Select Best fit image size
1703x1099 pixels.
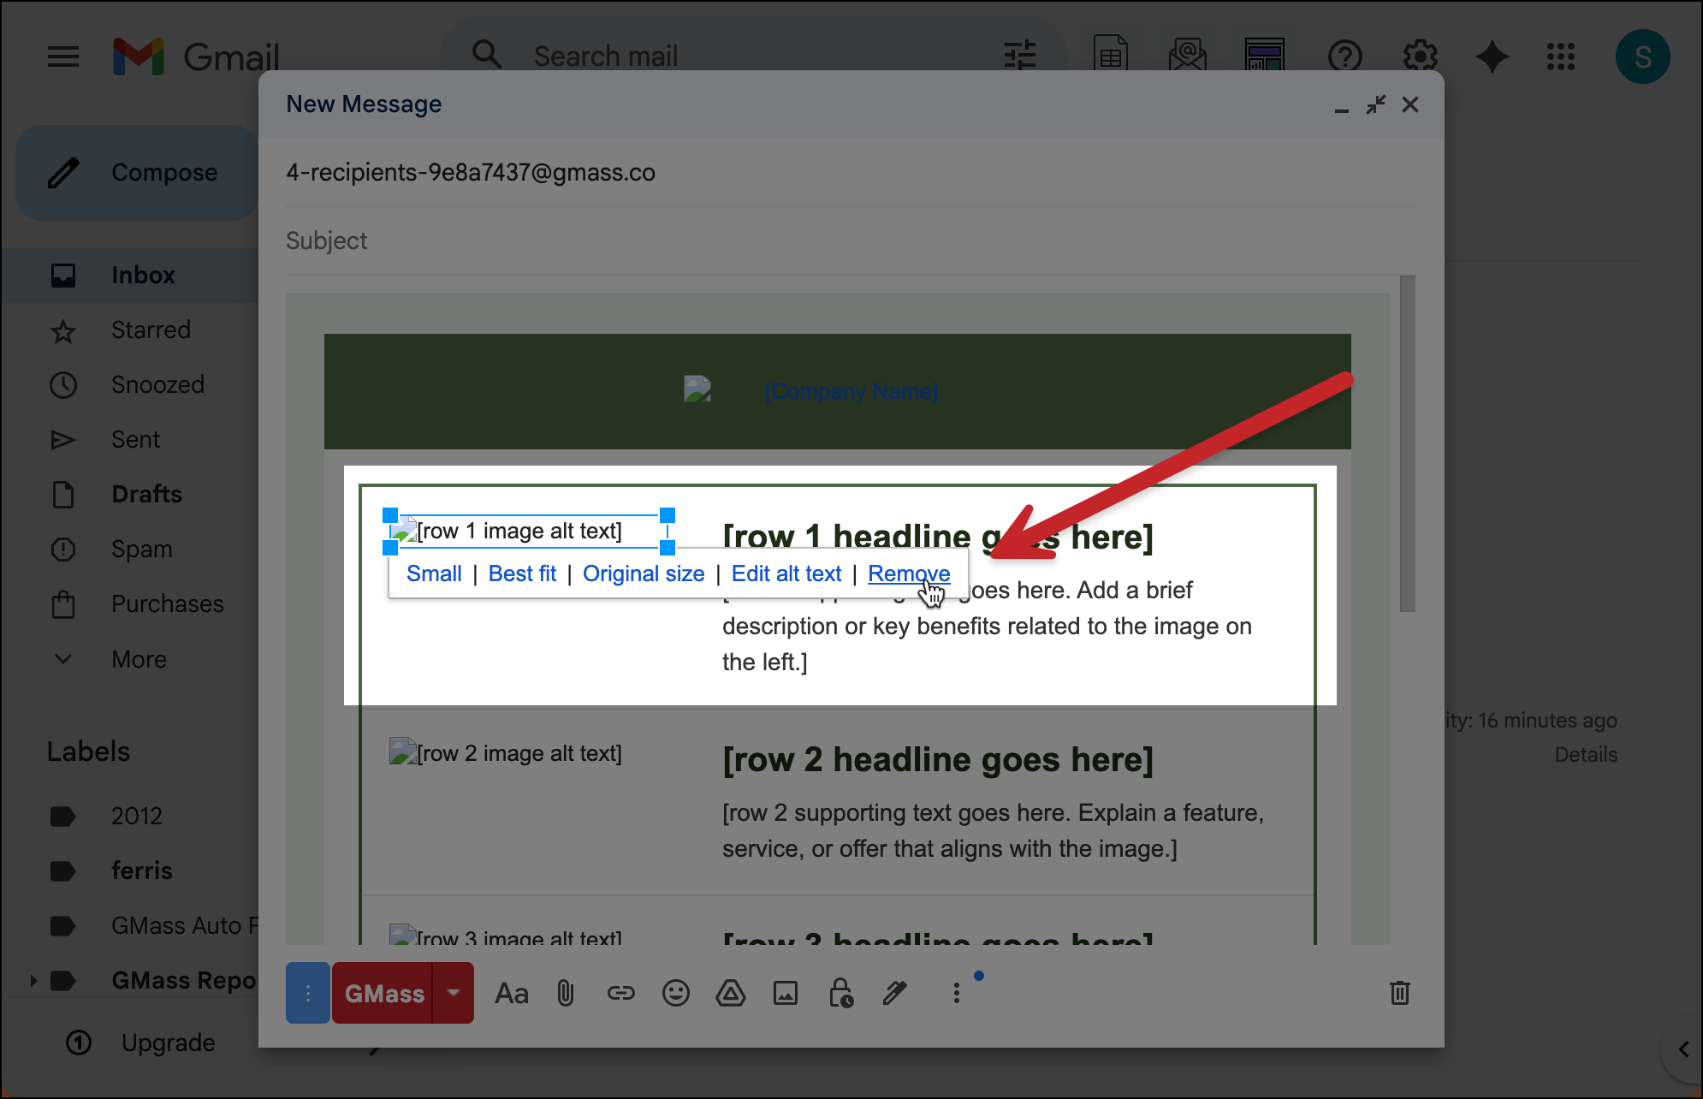522,573
